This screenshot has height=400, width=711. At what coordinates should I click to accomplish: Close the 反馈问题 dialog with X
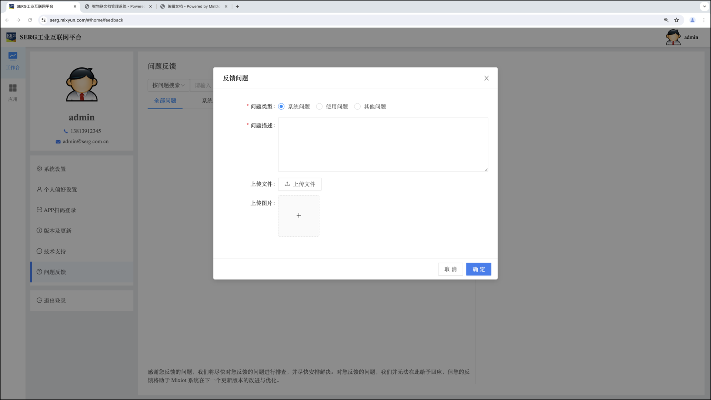[x=486, y=78]
